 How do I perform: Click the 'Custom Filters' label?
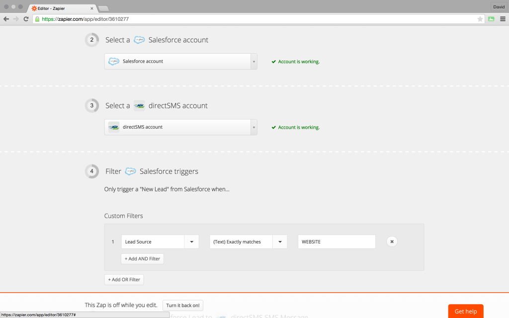point(123,216)
